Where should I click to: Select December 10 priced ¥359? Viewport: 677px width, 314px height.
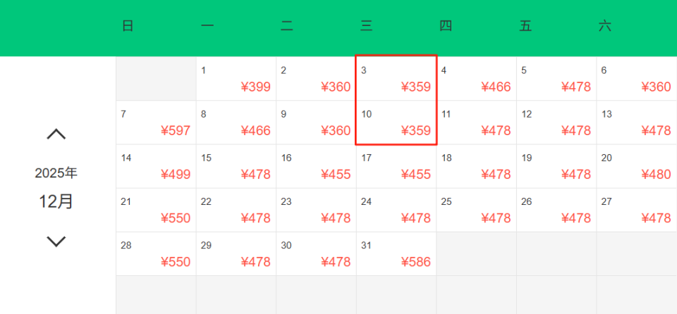pyautogui.click(x=396, y=123)
